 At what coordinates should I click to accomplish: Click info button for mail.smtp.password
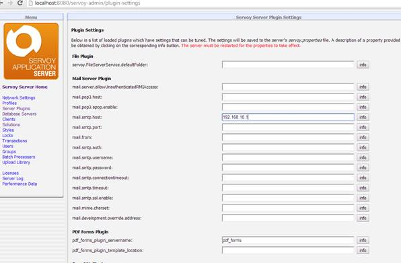(363, 167)
